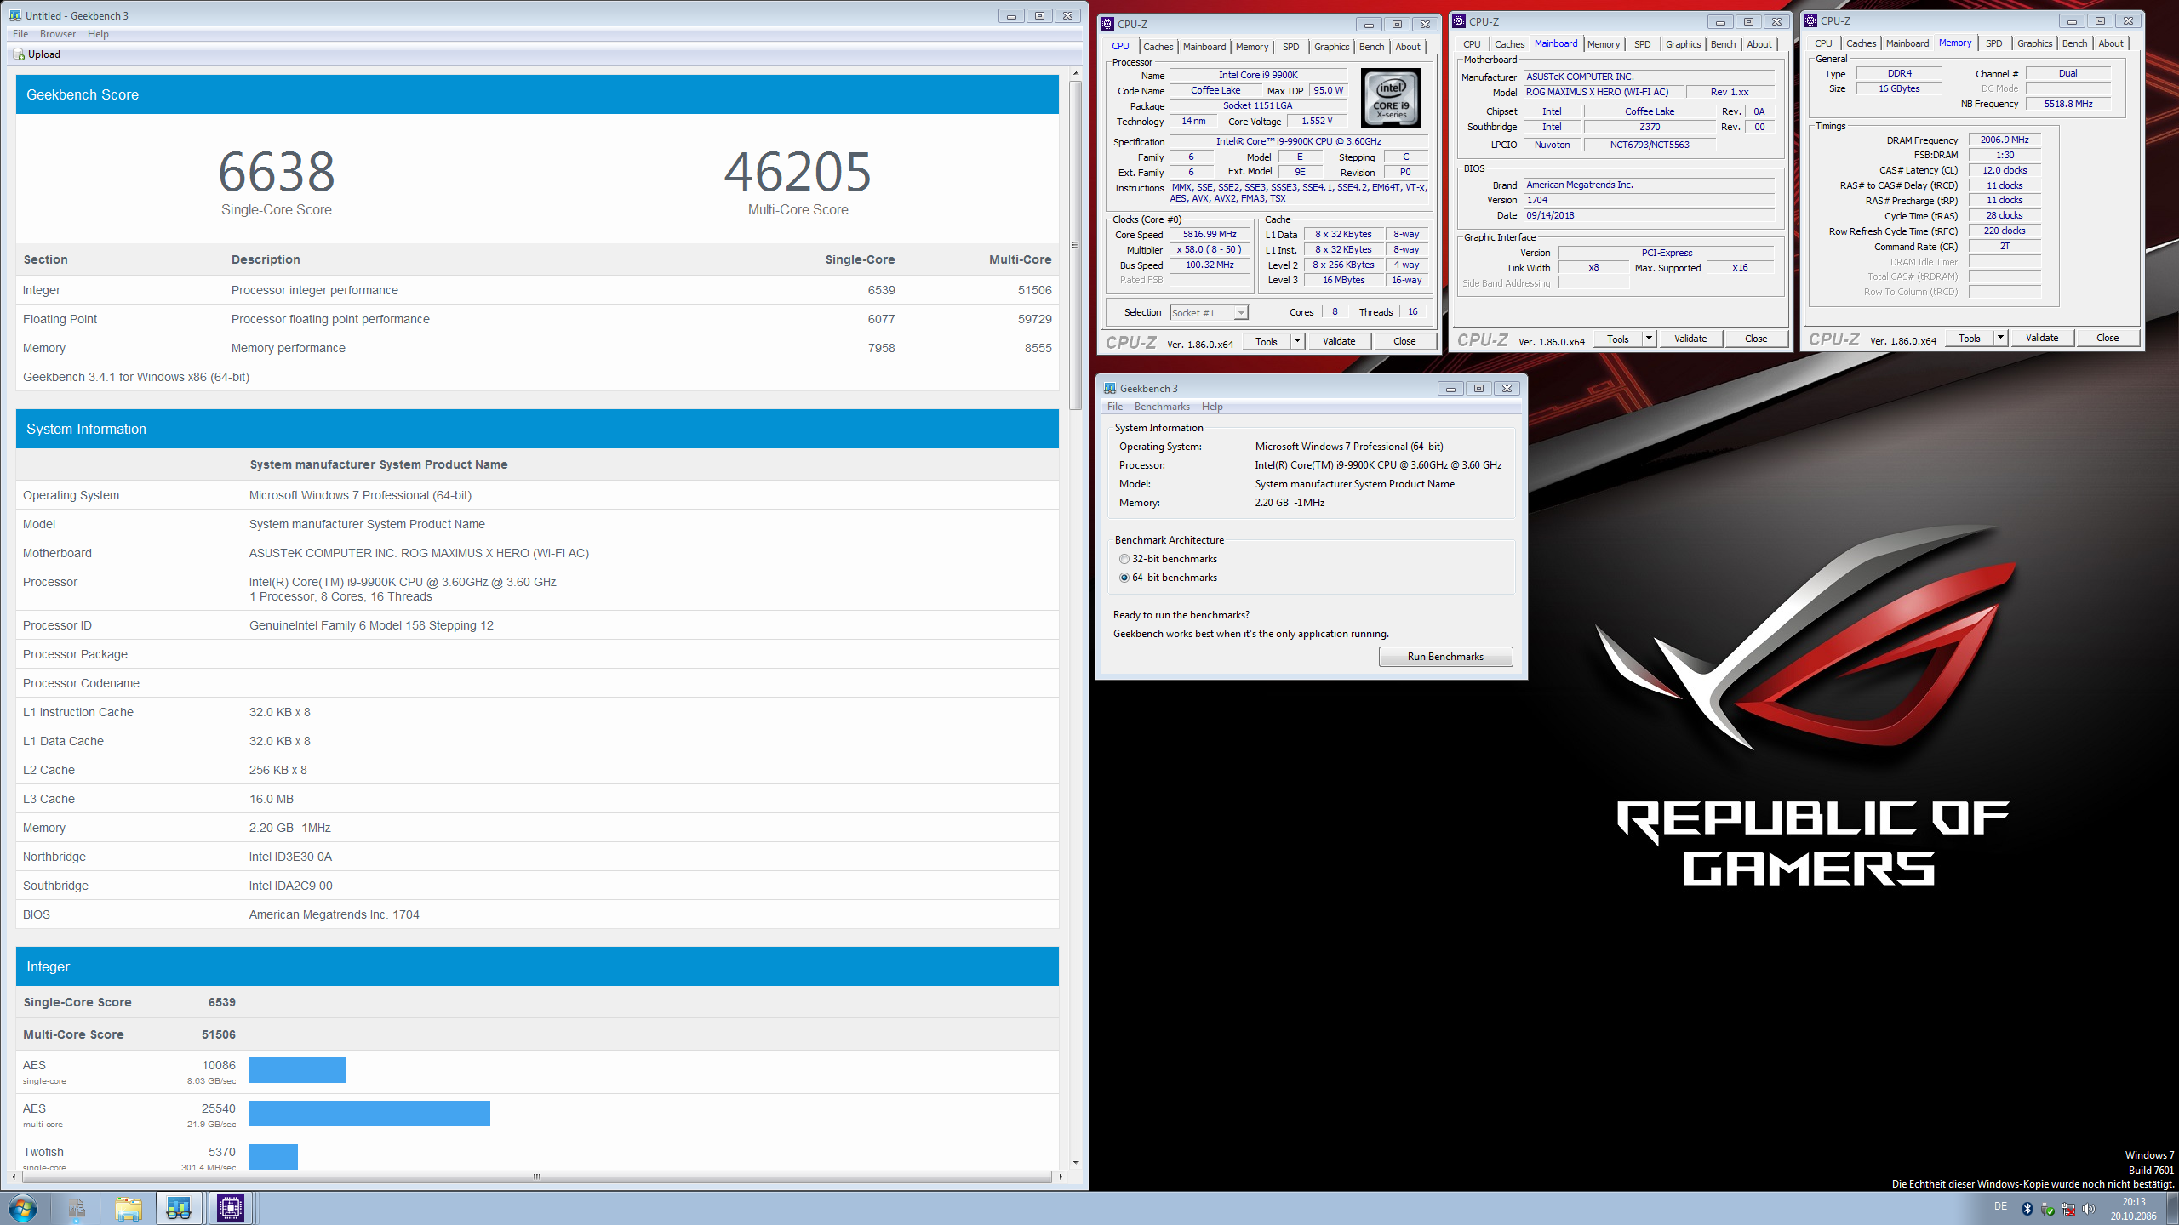The image size is (2179, 1225).
Task: Click the Floating Point section row
Action: 537,319
